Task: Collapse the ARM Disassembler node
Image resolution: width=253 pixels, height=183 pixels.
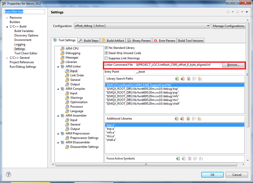Action: 58,142
